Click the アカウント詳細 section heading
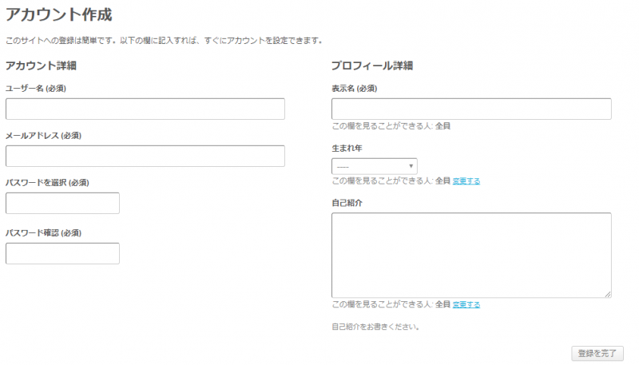639x365 pixels. (x=41, y=65)
